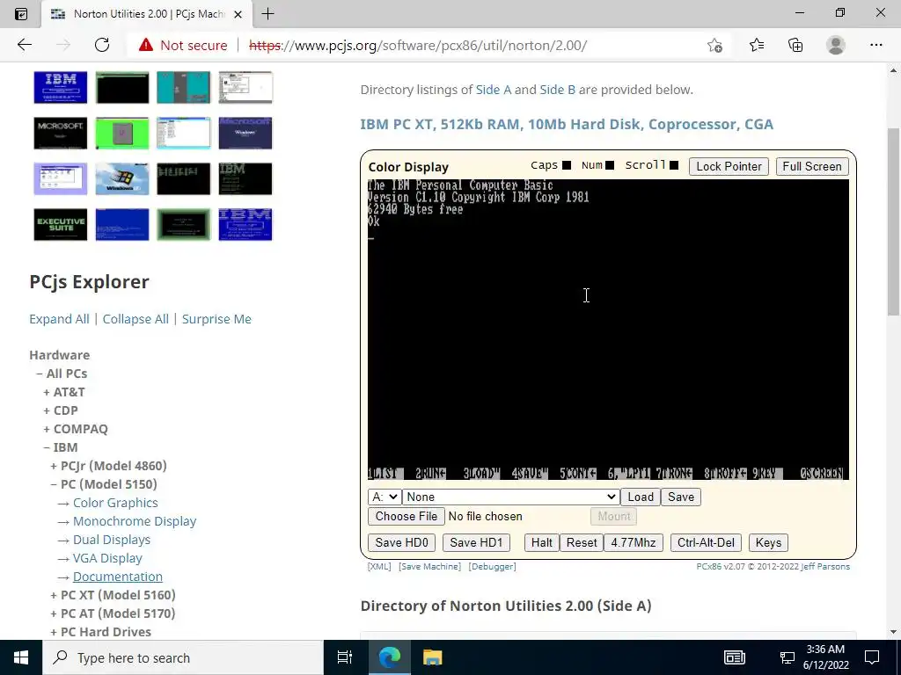Close the Norton Utilities tab
The height and width of the screenshot is (675, 901).
[238, 14]
